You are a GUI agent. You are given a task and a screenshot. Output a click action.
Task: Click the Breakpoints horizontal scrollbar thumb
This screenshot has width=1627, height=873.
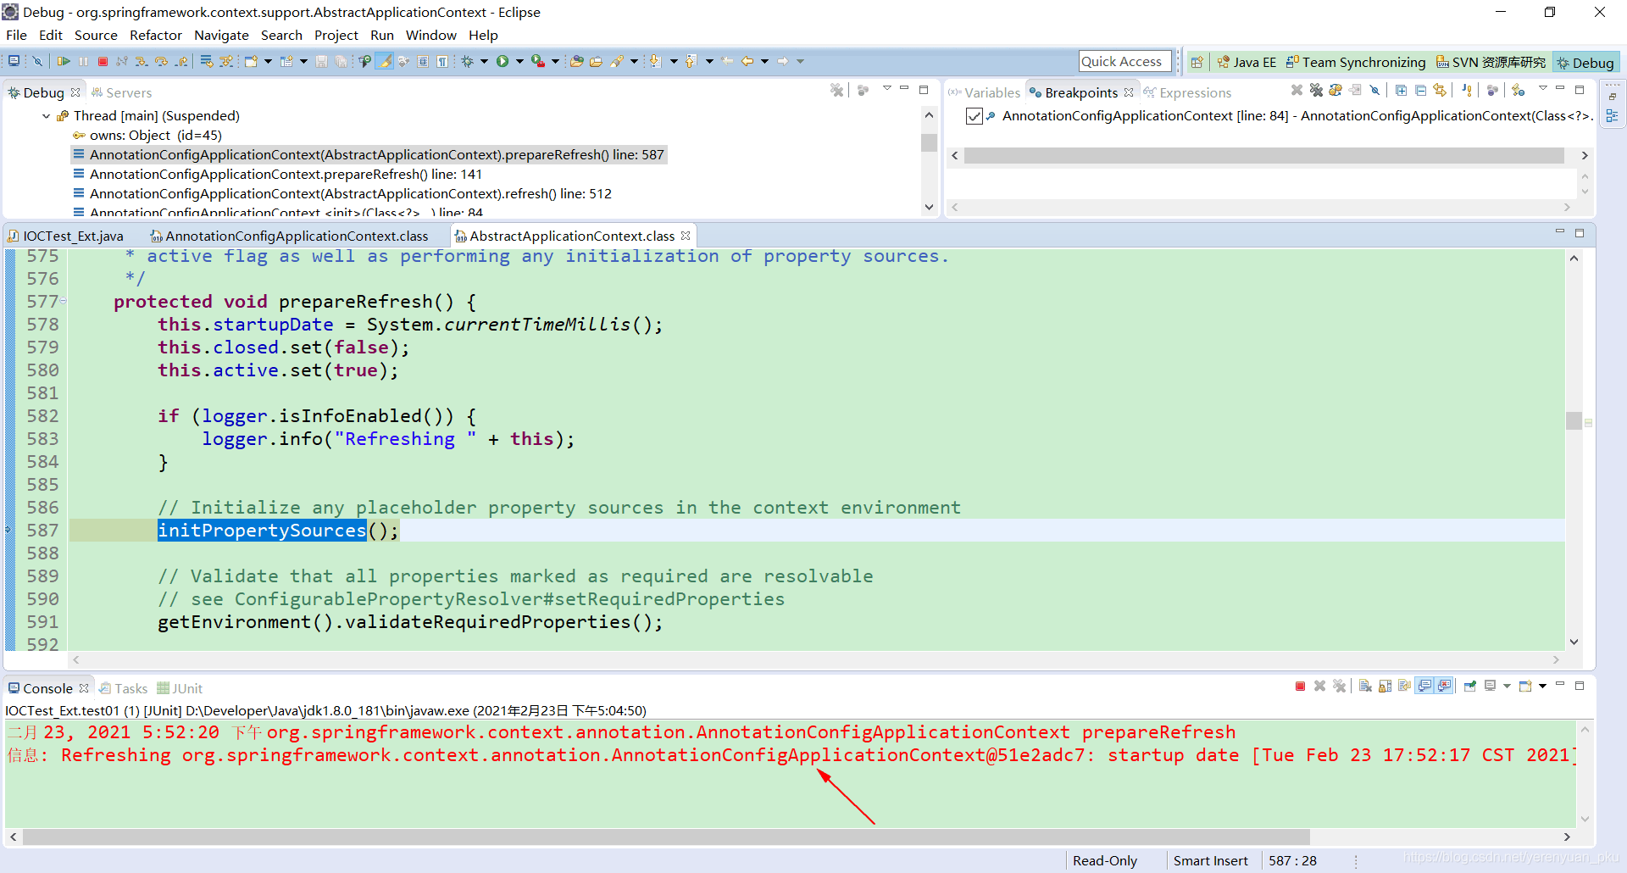tap(1264, 156)
